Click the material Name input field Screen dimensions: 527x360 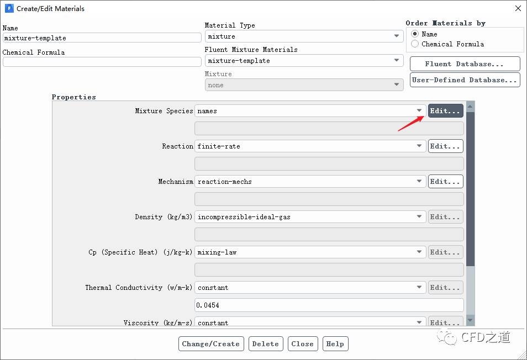coord(102,38)
